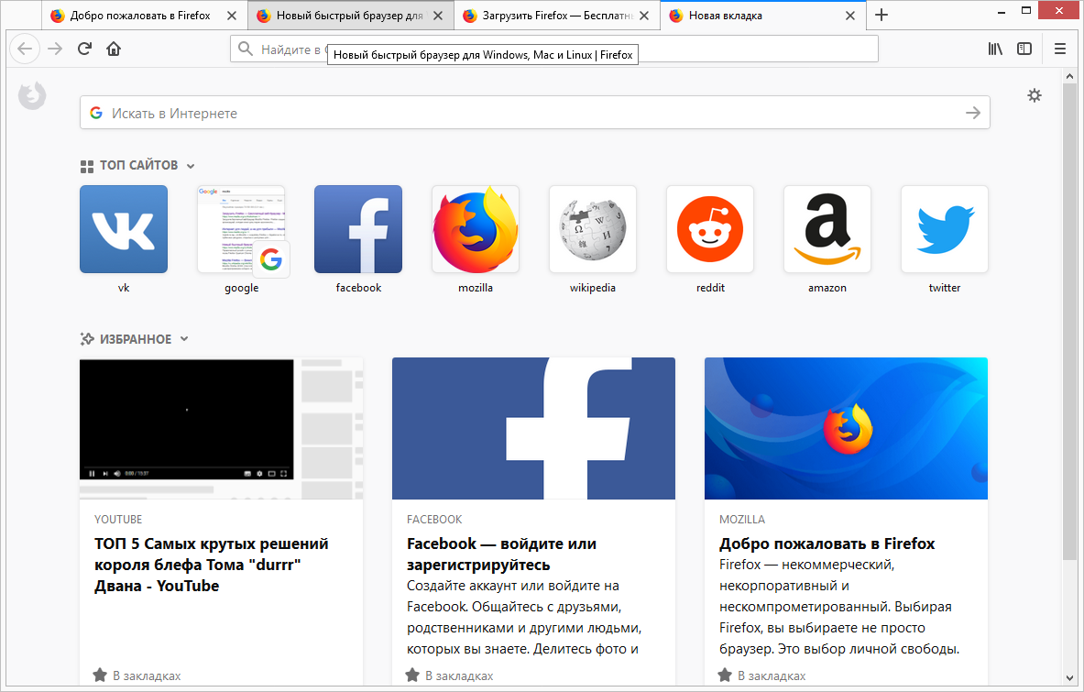Click the vertical scrollbar up arrow

[x=1070, y=76]
